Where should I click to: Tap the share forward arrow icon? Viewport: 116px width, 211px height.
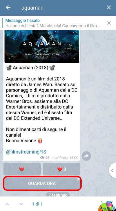[86, 156]
